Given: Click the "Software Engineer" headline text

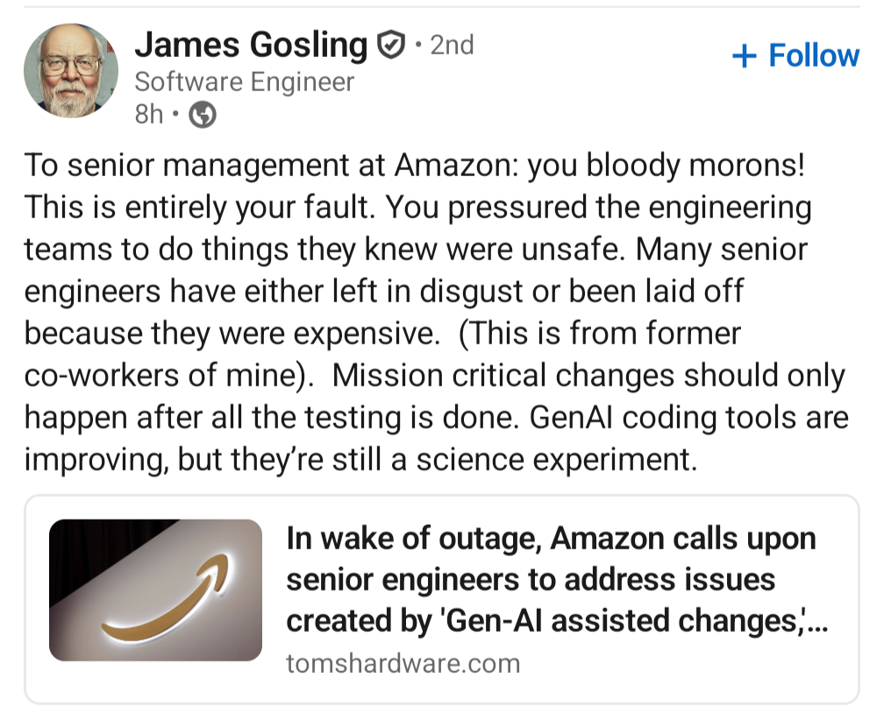Looking at the screenshot, I should point(244,82).
